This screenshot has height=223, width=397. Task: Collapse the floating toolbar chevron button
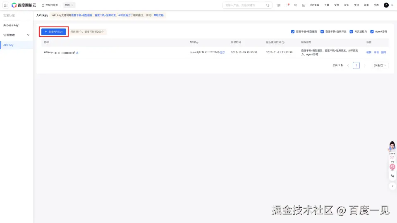(392, 186)
